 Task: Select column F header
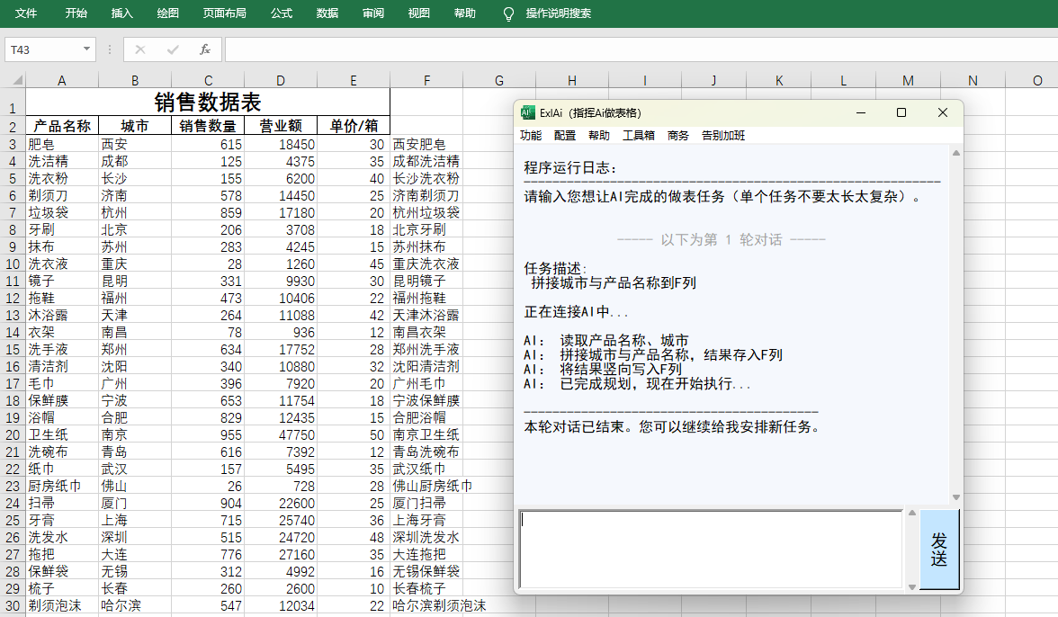[426, 80]
